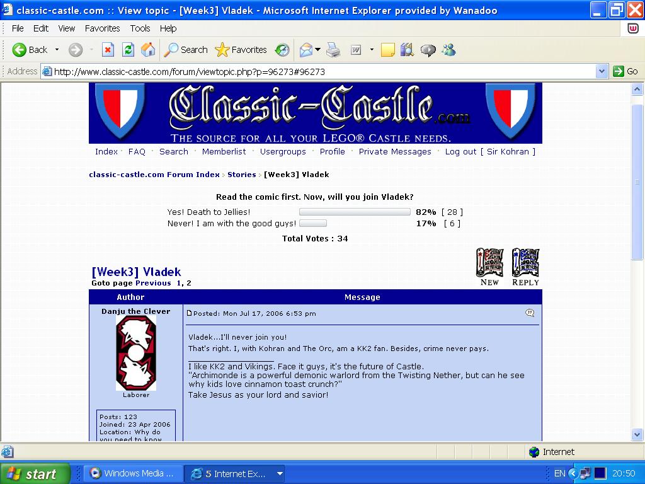645x484 pixels.
Task: Open the Back button history dropdown
Action: click(x=57, y=50)
